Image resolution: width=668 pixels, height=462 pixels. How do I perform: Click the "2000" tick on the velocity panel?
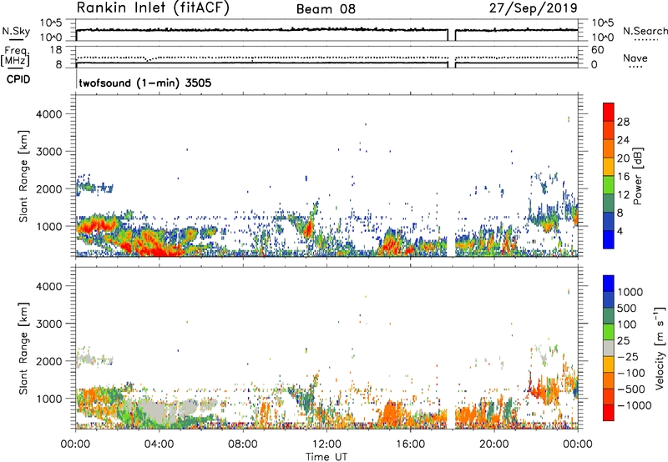point(49,361)
